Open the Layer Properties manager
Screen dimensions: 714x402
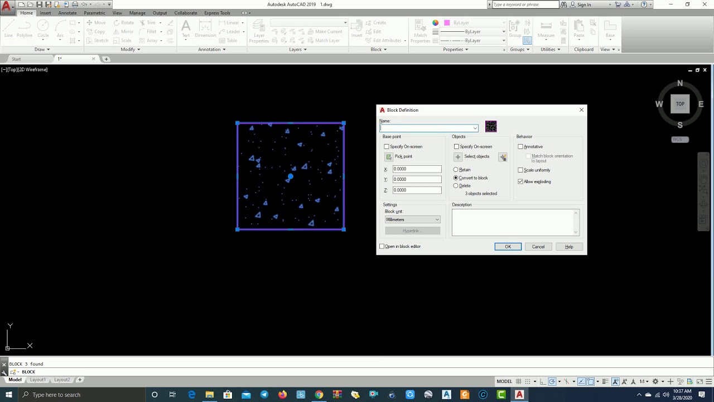click(x=259, y=31)
